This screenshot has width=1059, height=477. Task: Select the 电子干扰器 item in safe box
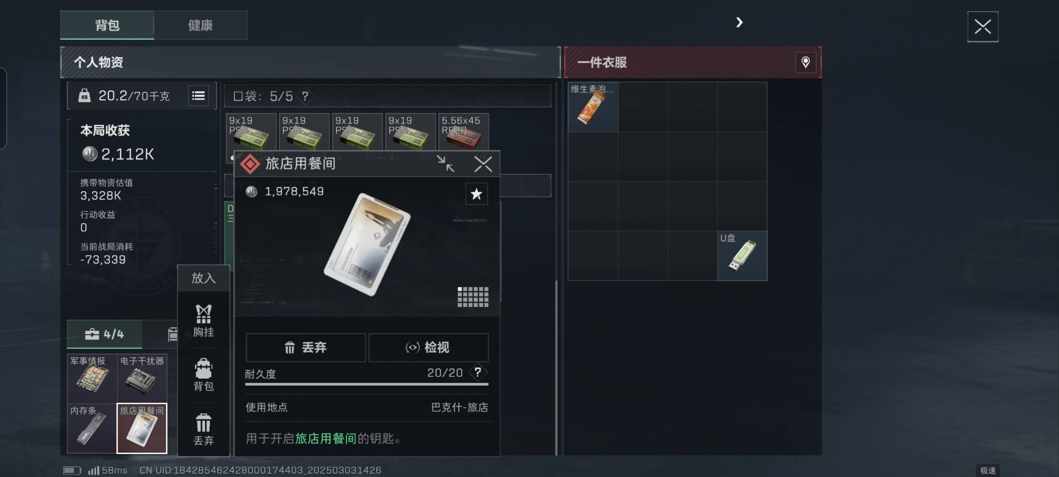[142, 378]
